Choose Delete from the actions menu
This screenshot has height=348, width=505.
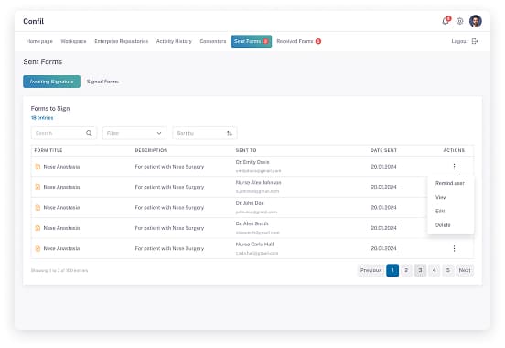(443, 224)
